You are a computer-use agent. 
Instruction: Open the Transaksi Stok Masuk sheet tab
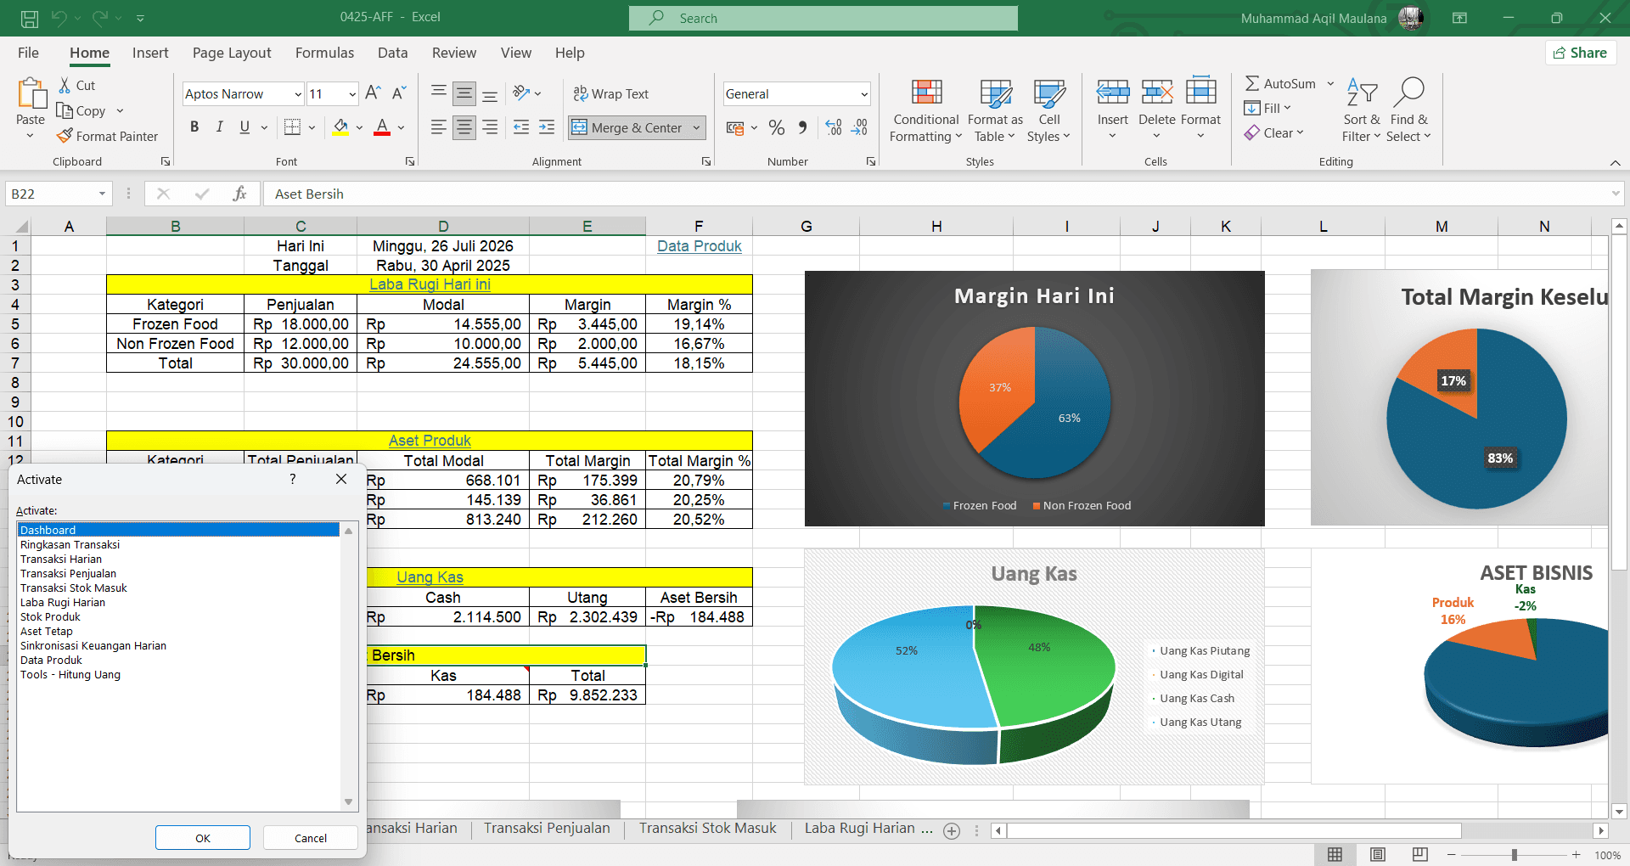(708, 829)
